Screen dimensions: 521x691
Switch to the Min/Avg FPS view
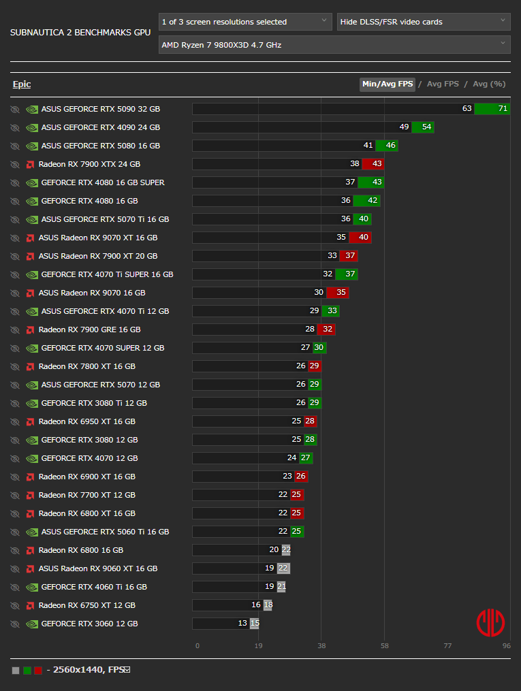click(x=388, y=84)
